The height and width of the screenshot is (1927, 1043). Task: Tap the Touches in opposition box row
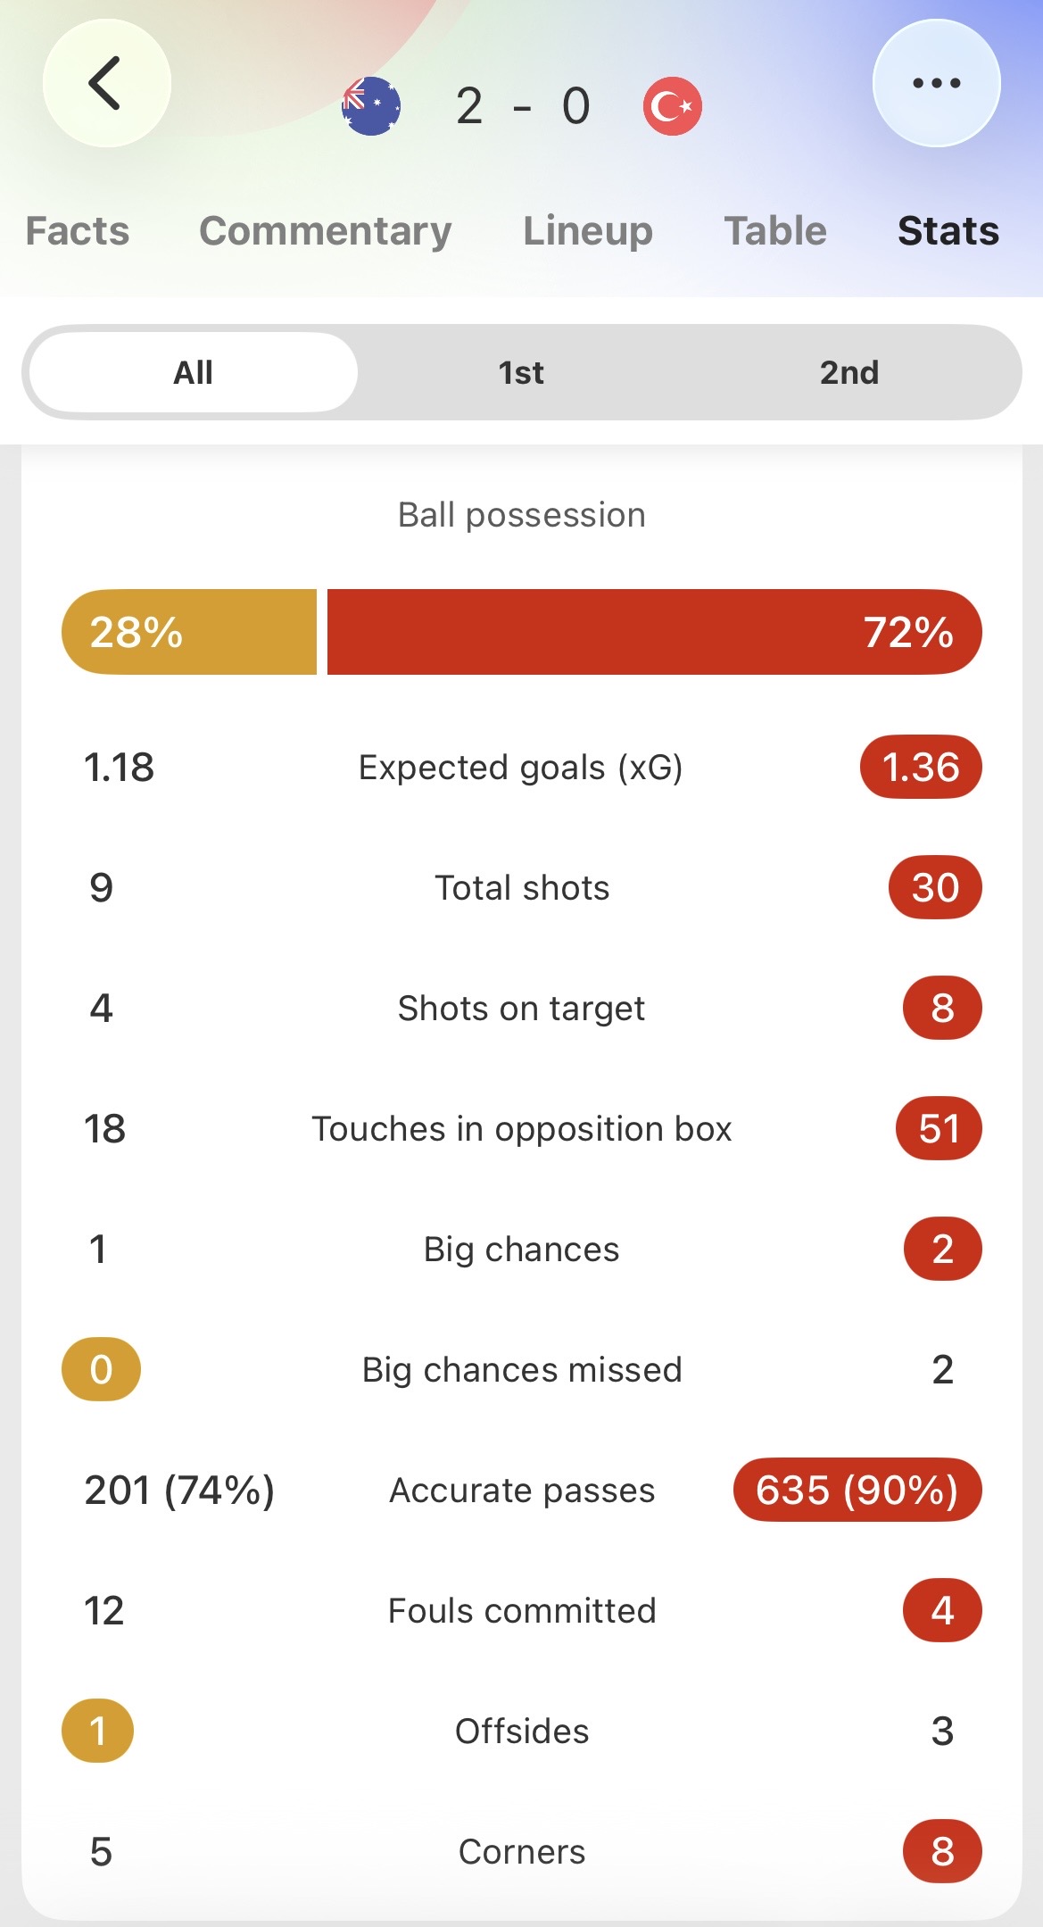(x=522, y=1128)
